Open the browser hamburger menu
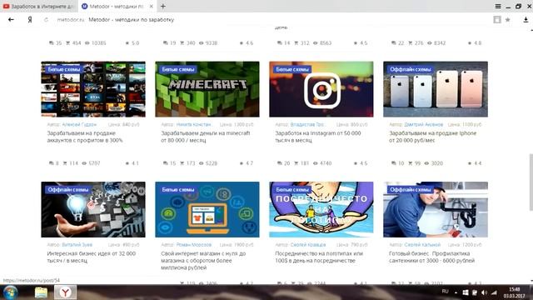The width and height of the screenshot is (533, 300). coord(498,6)
